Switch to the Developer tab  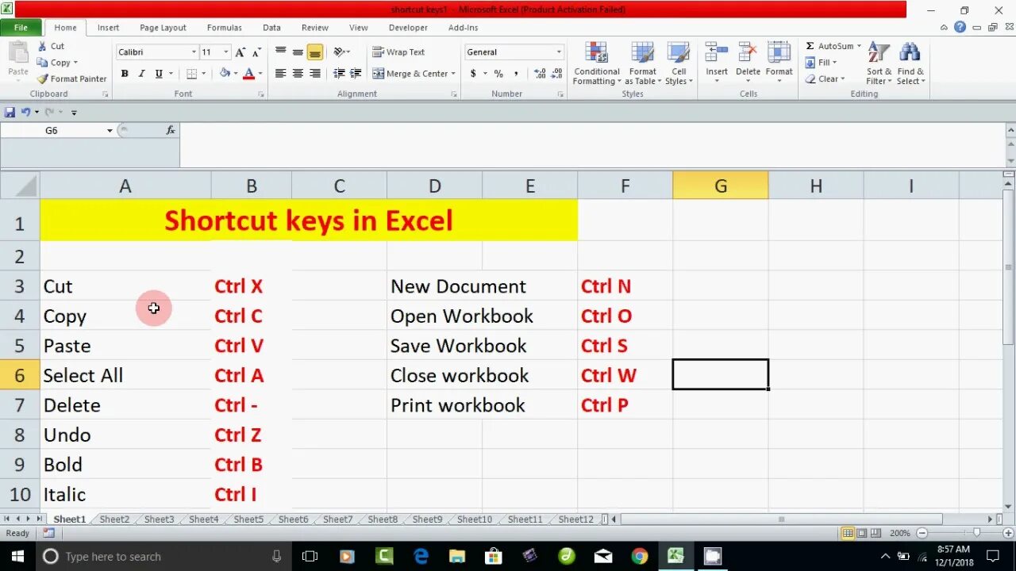coord(407,28)
